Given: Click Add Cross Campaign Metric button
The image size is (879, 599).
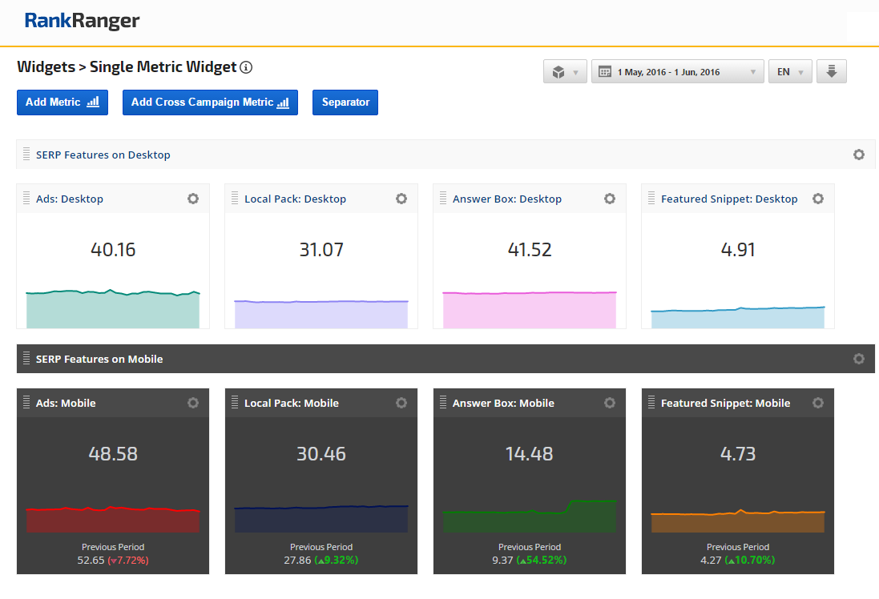Looking at the screenshot, I should (x=210, y=103).
